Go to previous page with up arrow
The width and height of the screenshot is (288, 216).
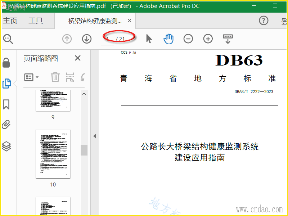pos(67,39)
